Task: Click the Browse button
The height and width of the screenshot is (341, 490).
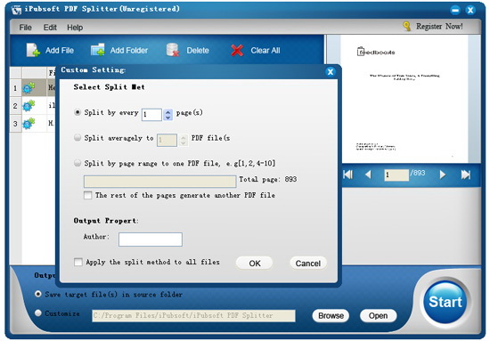Action: pos(331,316)
